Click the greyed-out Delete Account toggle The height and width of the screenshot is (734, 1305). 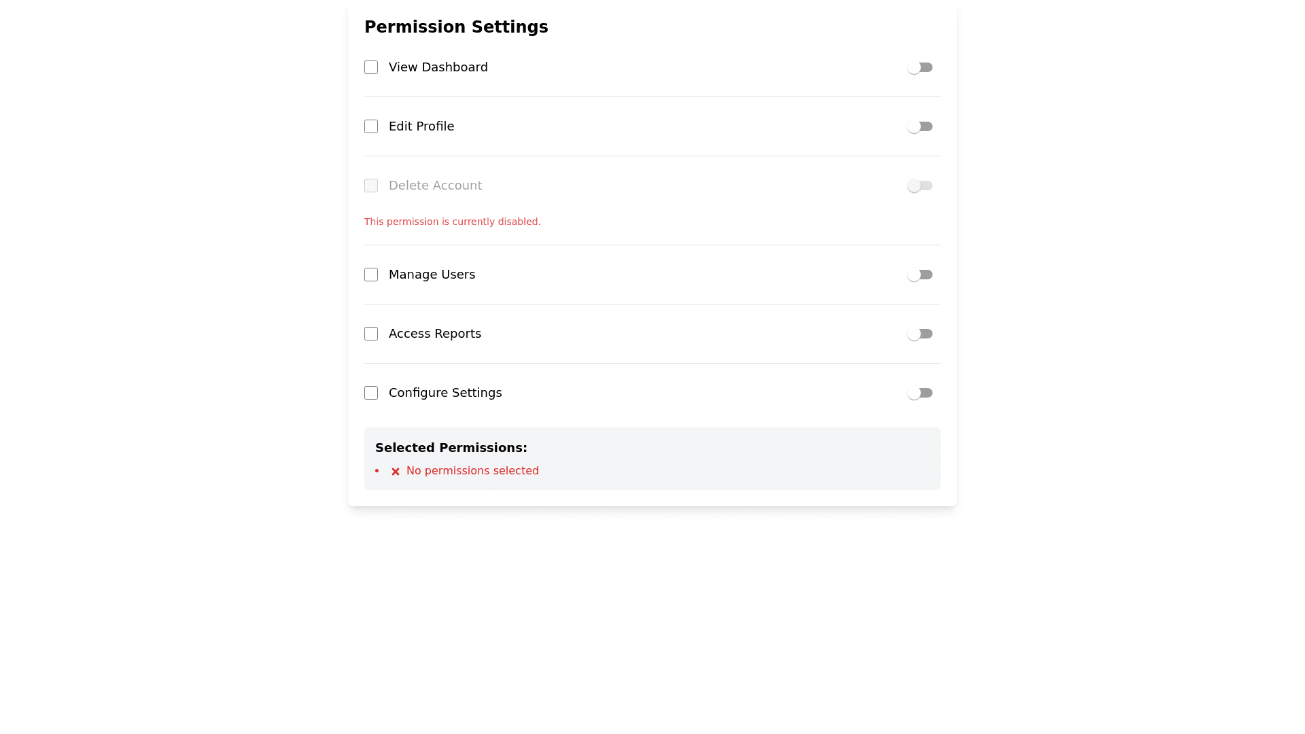920,186
